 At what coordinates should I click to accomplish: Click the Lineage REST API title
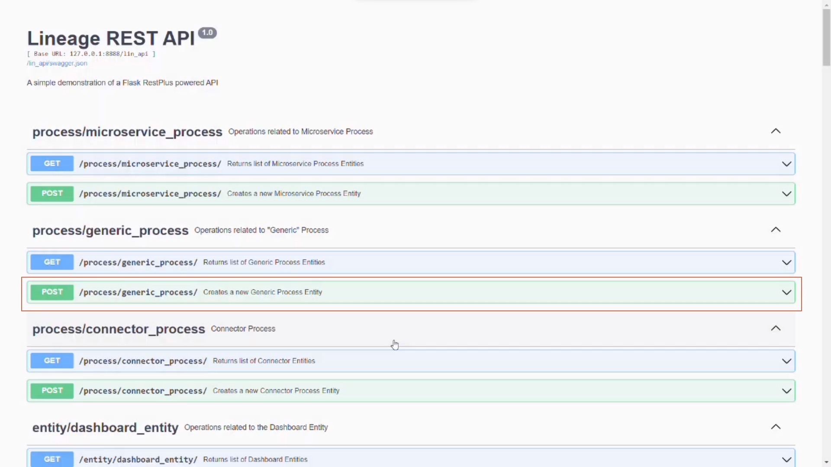pos(111,38)
